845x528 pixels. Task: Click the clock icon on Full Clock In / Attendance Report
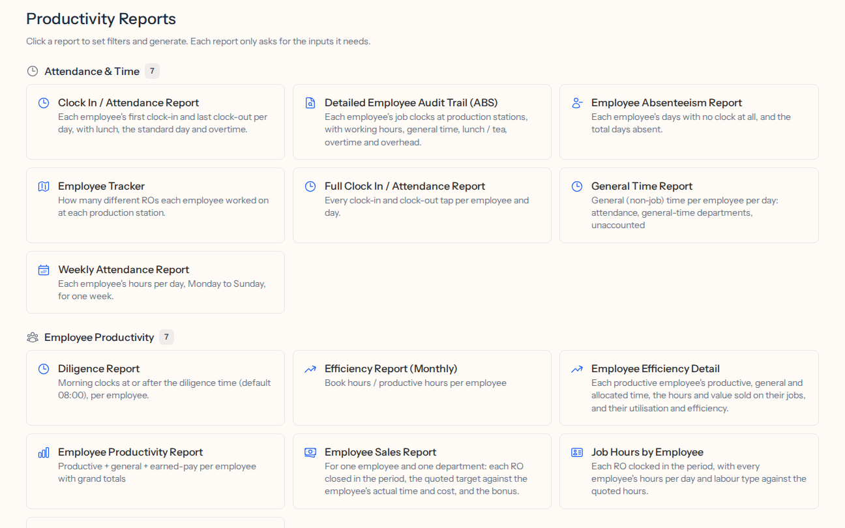[x=310, y=186]
